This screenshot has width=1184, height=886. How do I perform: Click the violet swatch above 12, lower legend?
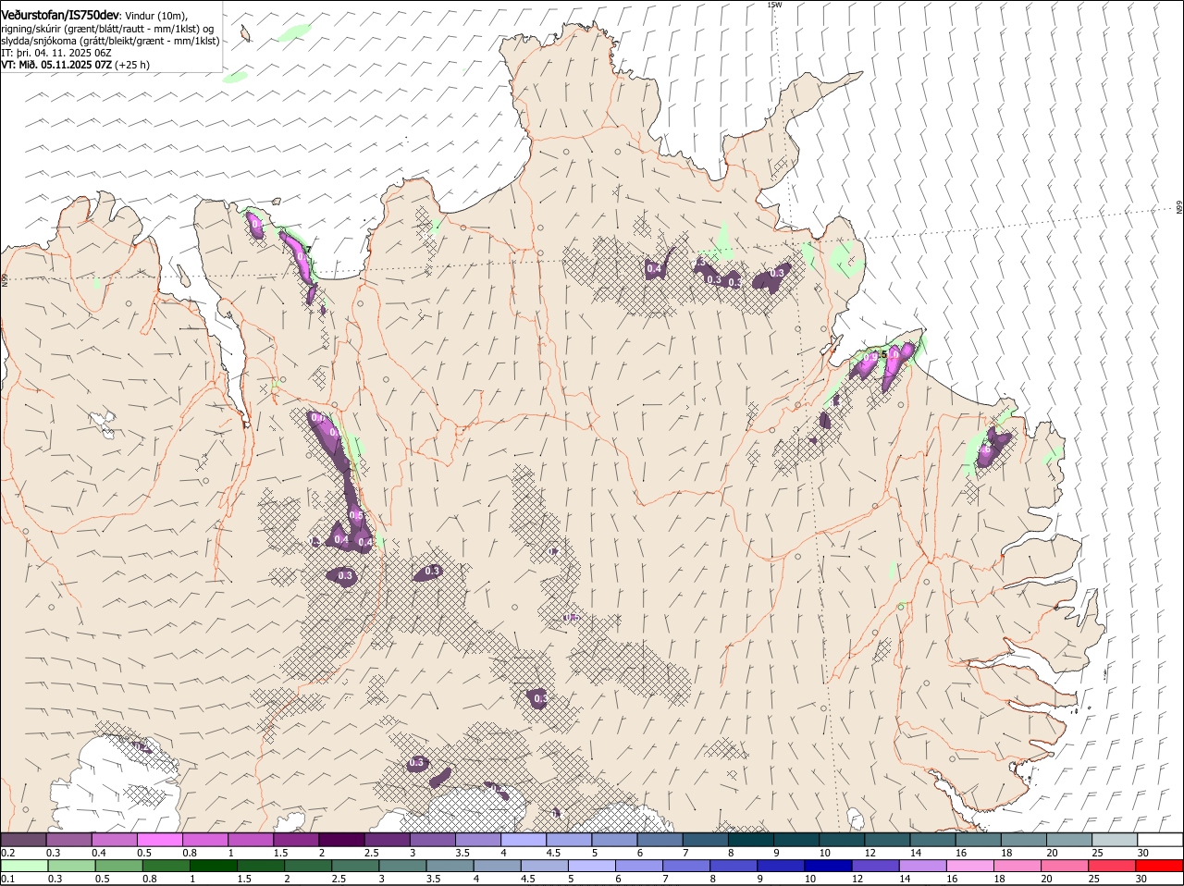(x=875, y=867)
